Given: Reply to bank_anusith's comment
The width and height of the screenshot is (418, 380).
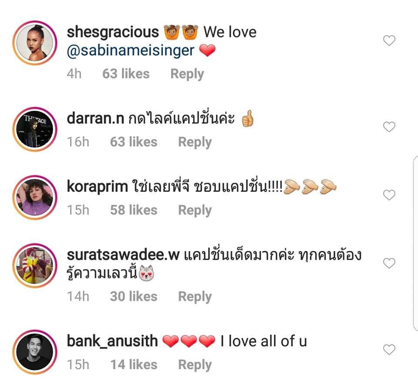Looking at the screenshot, I should click(195, 365).
